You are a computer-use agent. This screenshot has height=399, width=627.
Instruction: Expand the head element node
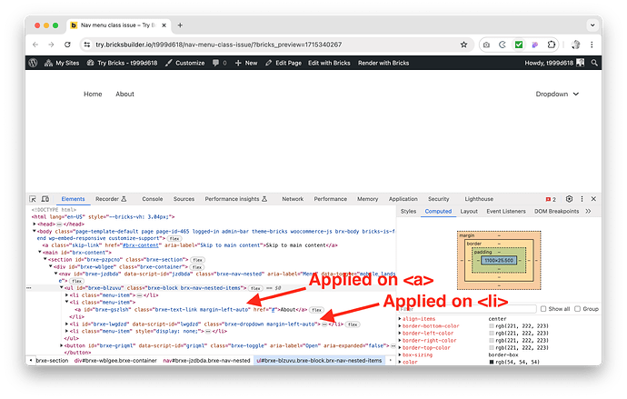(35, 224)
